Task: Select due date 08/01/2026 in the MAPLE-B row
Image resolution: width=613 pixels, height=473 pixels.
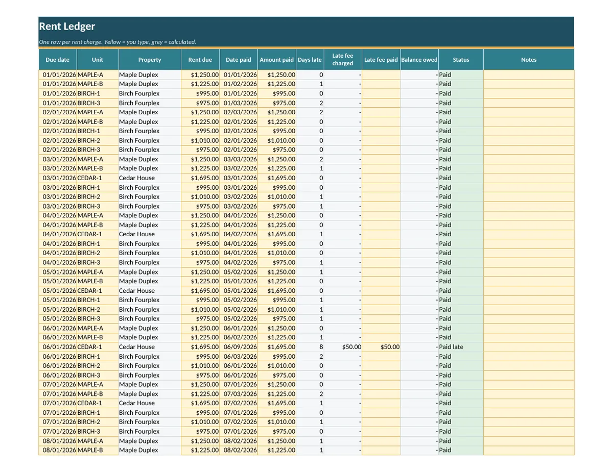Action: tap(58, 451)
